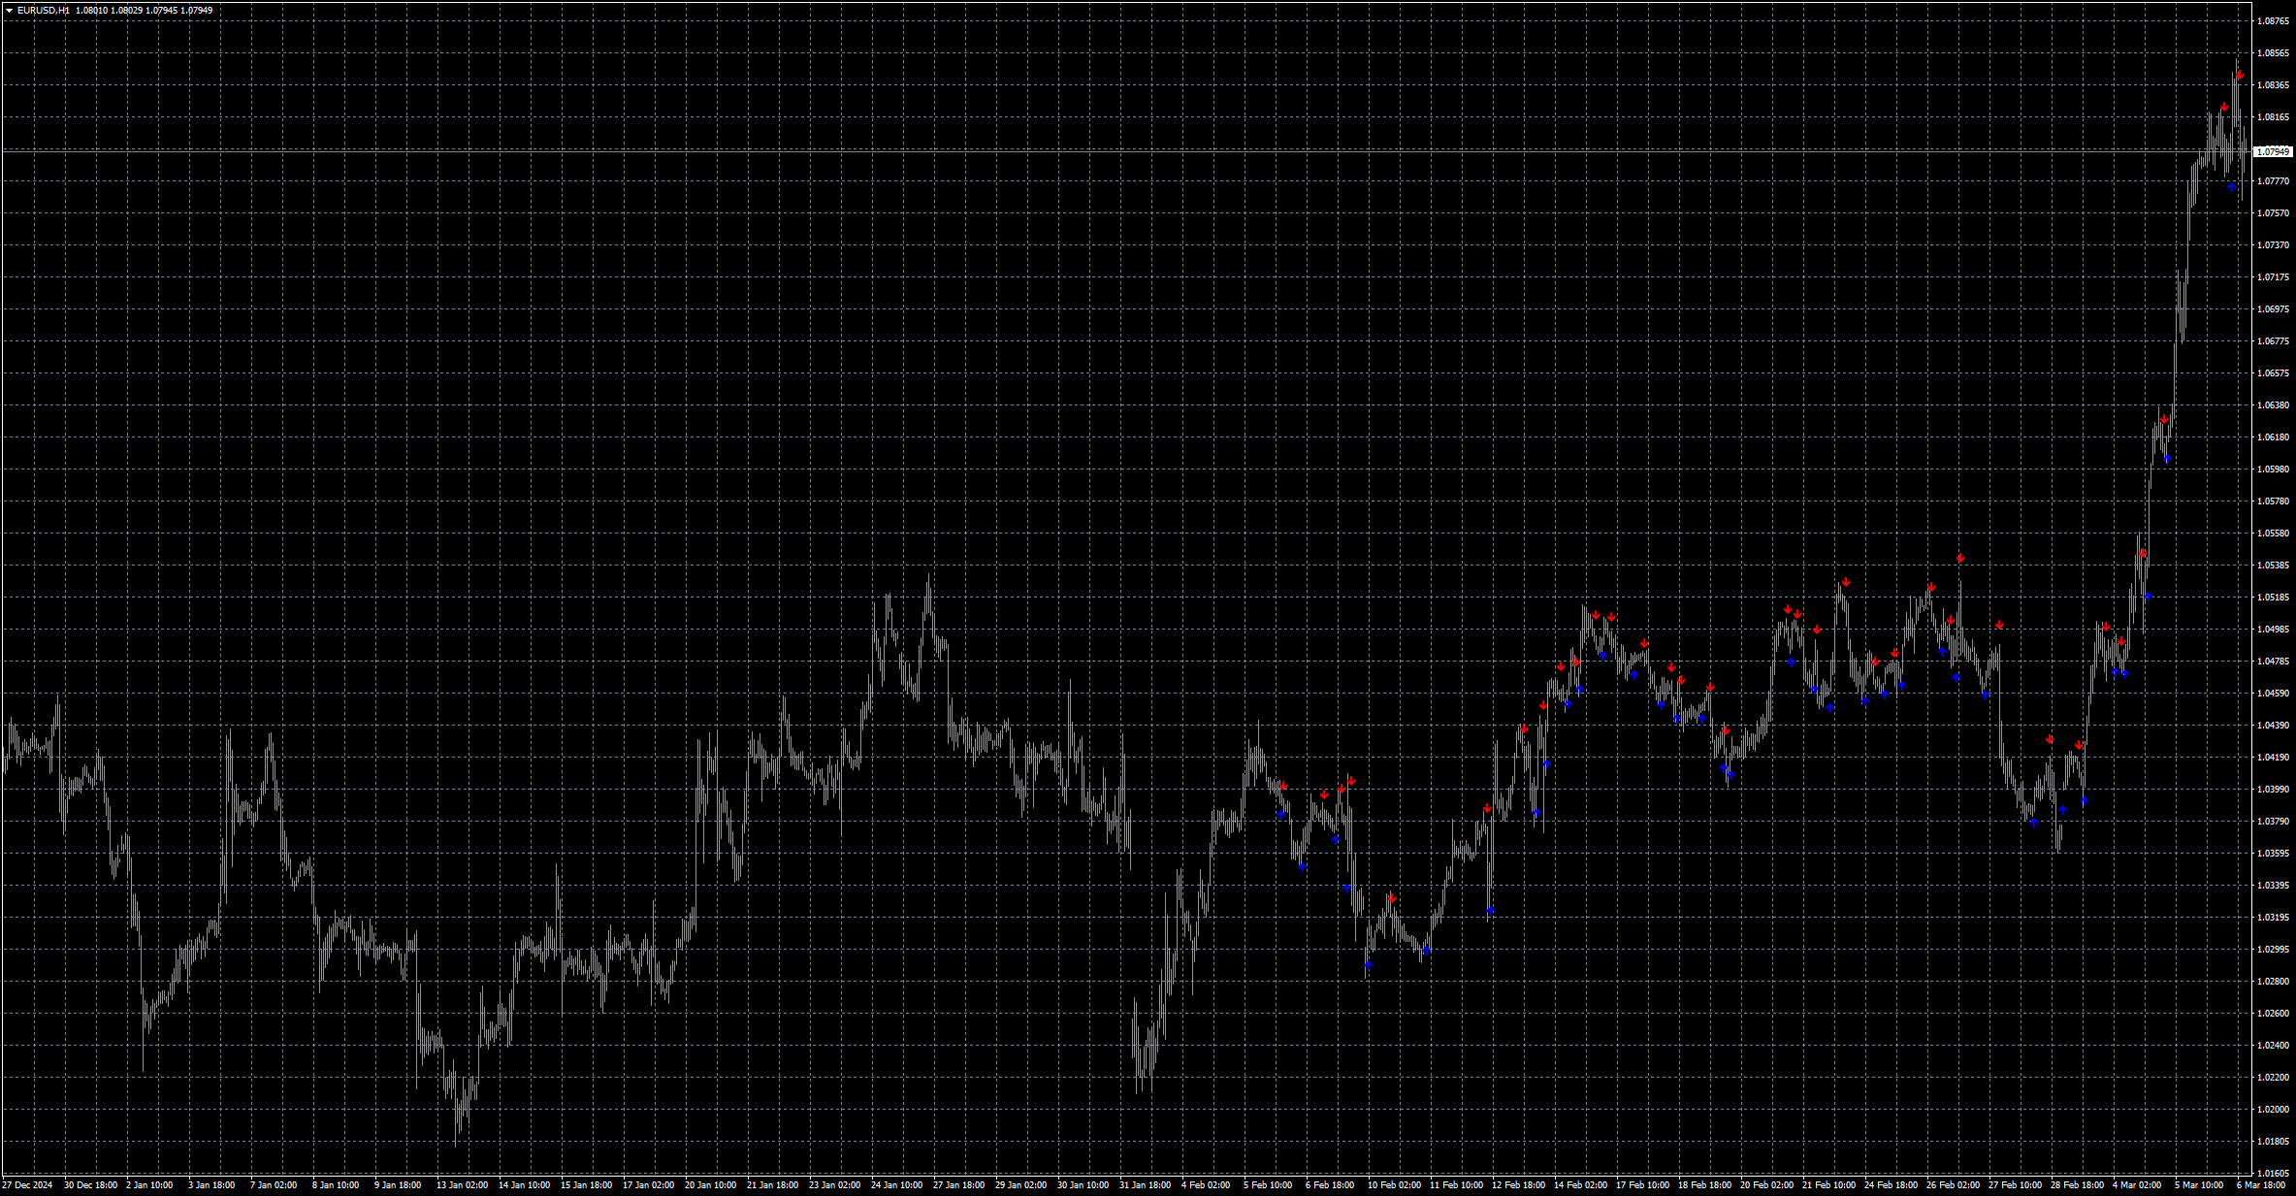Click the 30 Dec 18:00 time axis label
The height and width of the screenshot is (1196, 2296).
point(91,1185)
